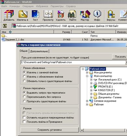Screen dimensions: 127x136
Task: Switch to the Дополнительно tab
Action: pyautogui.click(x=39, y=51)
